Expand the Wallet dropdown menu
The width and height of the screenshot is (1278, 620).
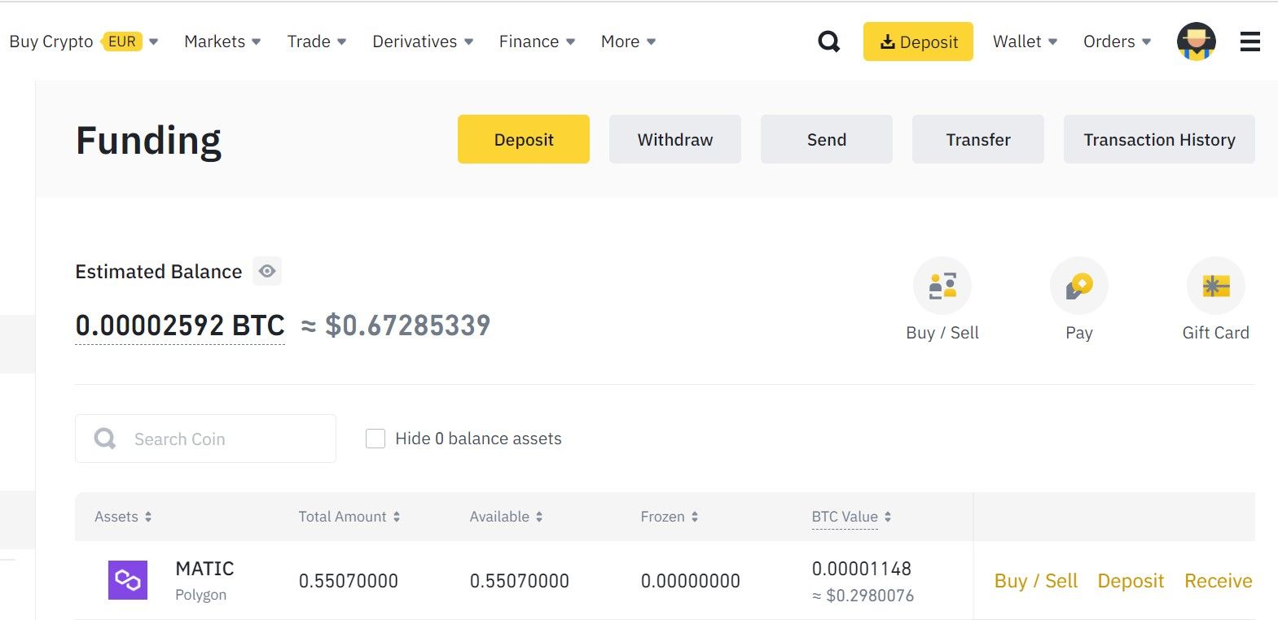pos(1024,41)
